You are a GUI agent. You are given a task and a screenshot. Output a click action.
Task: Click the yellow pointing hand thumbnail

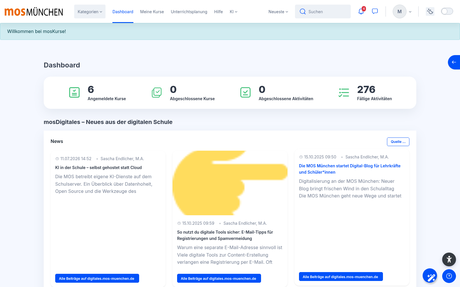point(230,183)
